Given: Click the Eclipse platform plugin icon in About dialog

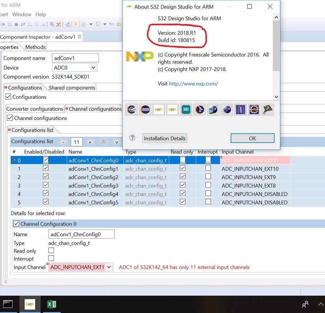Looking at the screenshot, I should click(x=145, y=110).
